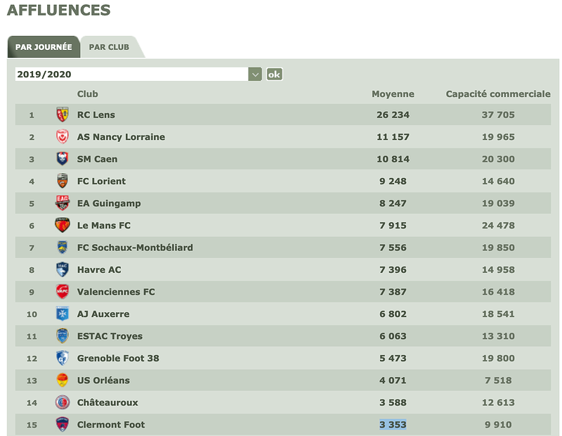Sort by the Moyenne column header

click(x=393, y=94)
